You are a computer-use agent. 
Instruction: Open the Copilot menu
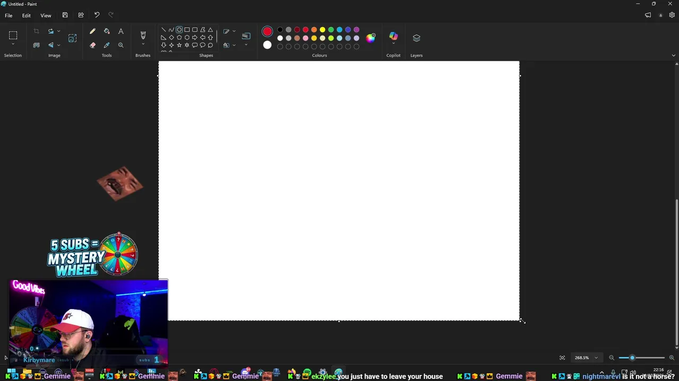[394, 38]
